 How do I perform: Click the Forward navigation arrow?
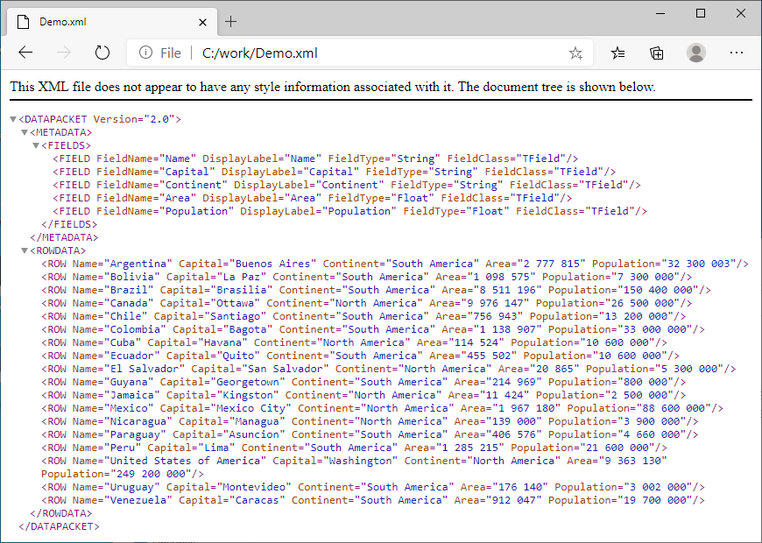pyautogui.click(x=64, y=53)
